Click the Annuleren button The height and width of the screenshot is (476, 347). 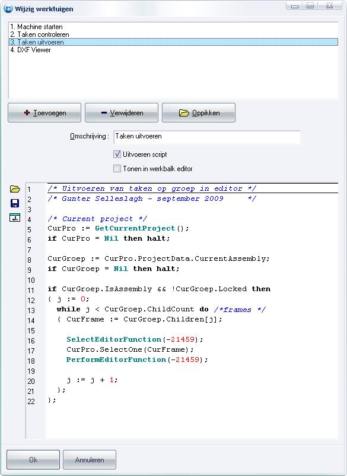tap(90, 459)
